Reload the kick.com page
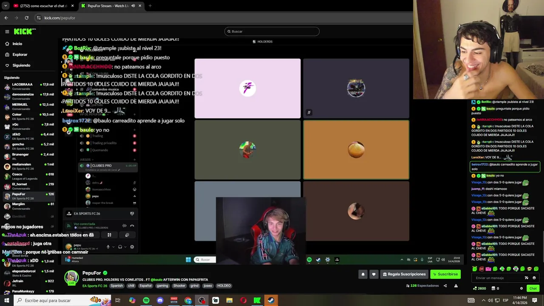The height and width of the screenshot is (306, 544). [26, 18]
